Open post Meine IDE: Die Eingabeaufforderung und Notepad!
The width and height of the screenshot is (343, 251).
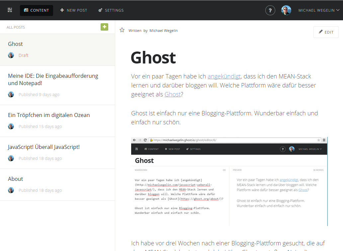[x=57, y=85]
